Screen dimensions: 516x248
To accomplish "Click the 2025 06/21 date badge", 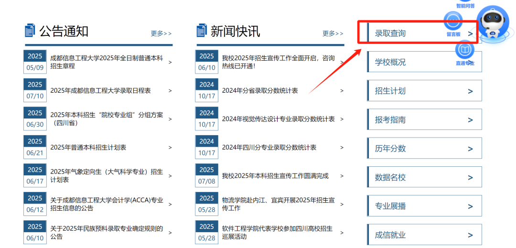I will [35, 147].
